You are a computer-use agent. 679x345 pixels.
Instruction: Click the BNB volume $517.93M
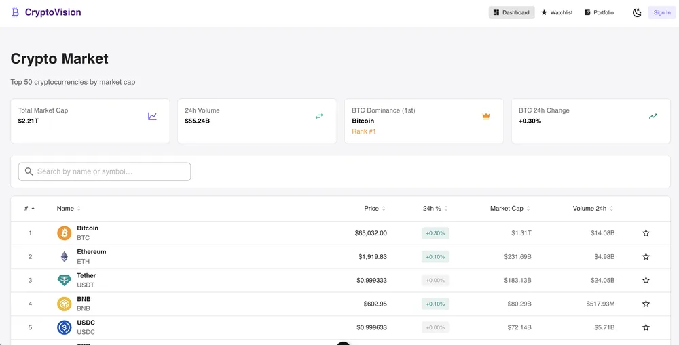tap(601, 304)
